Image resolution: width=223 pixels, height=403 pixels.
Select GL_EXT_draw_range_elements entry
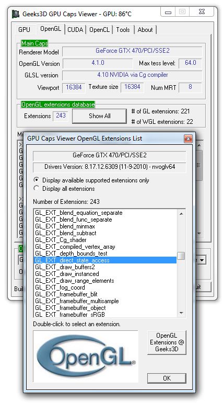tap(105, 281)
